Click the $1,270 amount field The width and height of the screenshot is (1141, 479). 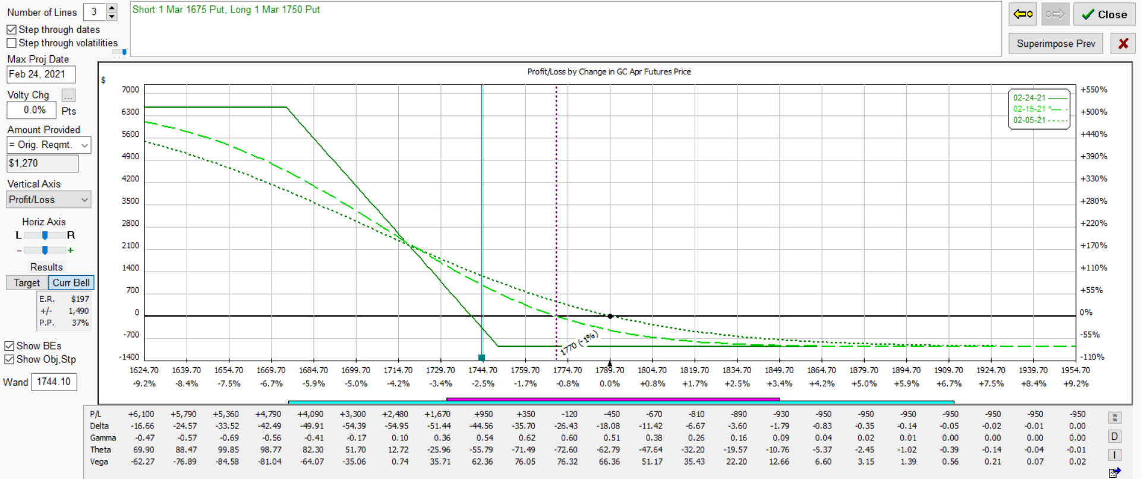click(x=42, y=163)
